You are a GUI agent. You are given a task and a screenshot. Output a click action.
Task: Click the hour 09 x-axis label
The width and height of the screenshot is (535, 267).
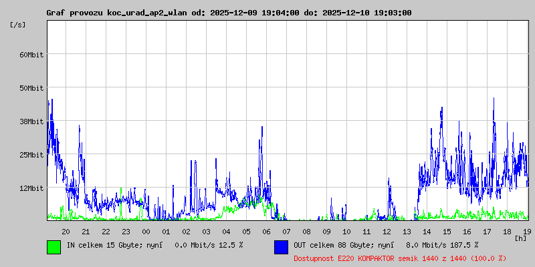click(x=326, y=232)
